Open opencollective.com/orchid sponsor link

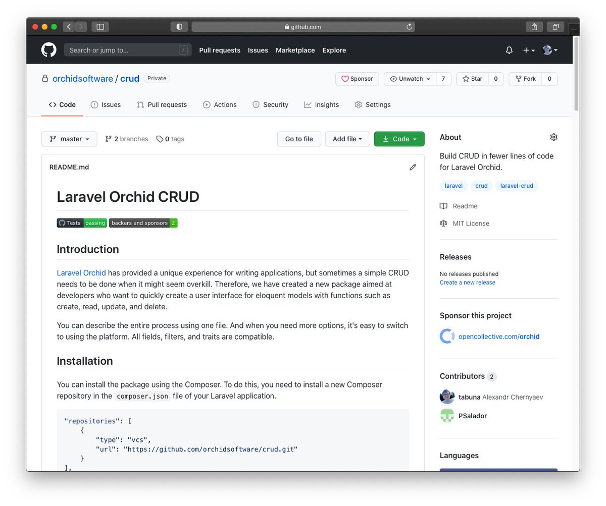click(x=499, y=336)
